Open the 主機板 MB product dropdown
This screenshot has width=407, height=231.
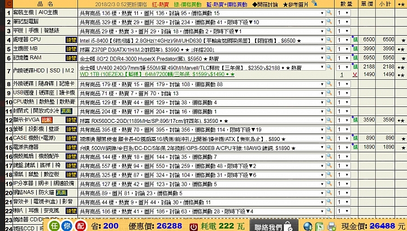pyautogui.click(x=202, y=49)
